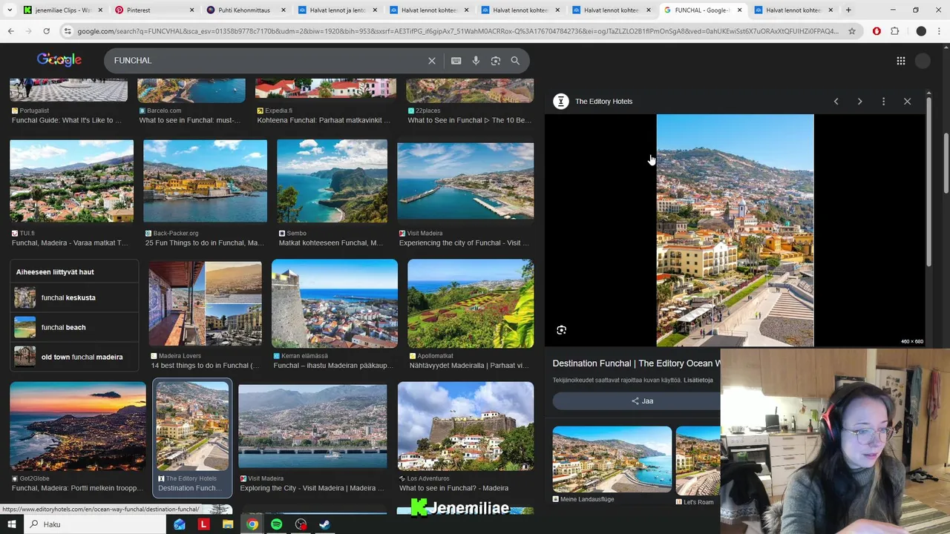The width and height of the screenshot is (950, 534).
Task: Open Visit Madeira Exploring the City image
Action: point(312,426)
